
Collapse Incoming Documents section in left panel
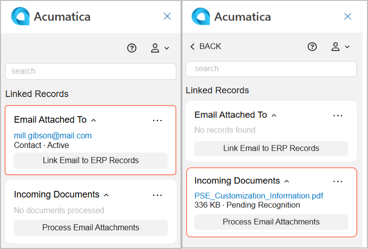coord(106,195)
